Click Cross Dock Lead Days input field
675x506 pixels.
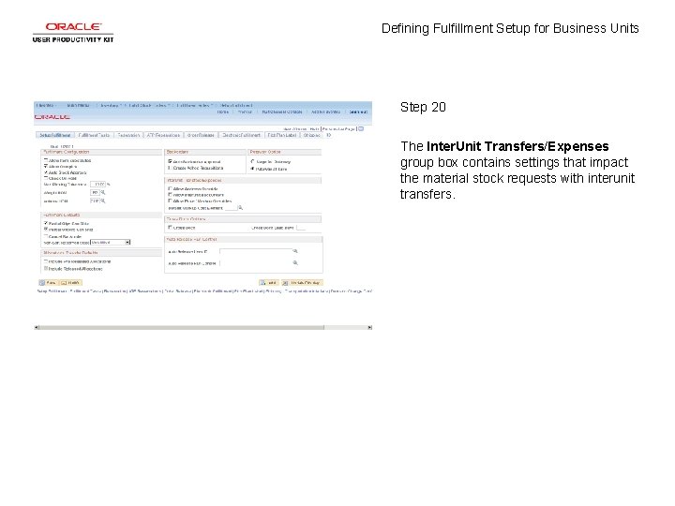pos(301,228)
